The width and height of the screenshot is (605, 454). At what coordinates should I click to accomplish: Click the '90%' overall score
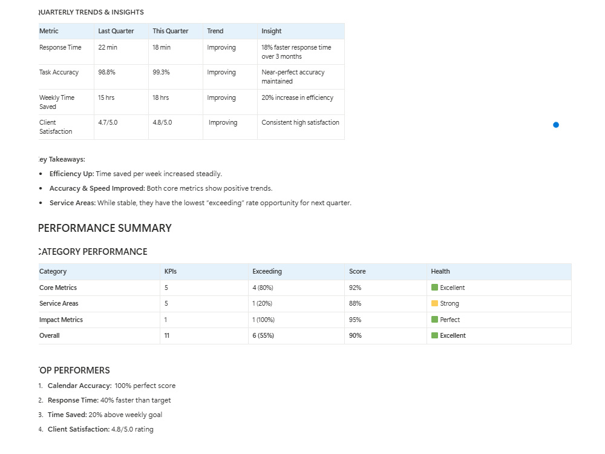click(x=355, y=335)
